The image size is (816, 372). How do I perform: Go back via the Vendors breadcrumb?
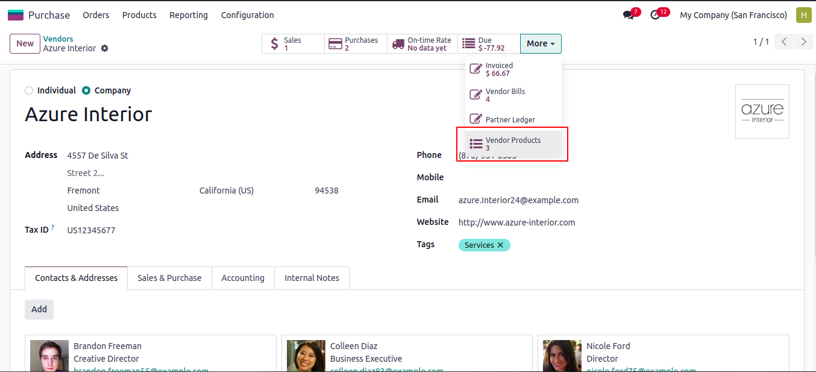tap(58, 39)
